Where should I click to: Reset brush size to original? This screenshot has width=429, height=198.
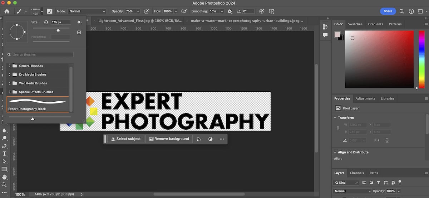45,22
